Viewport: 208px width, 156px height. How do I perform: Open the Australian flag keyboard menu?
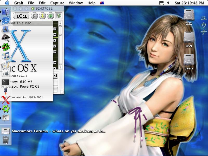tap(102, 3)
